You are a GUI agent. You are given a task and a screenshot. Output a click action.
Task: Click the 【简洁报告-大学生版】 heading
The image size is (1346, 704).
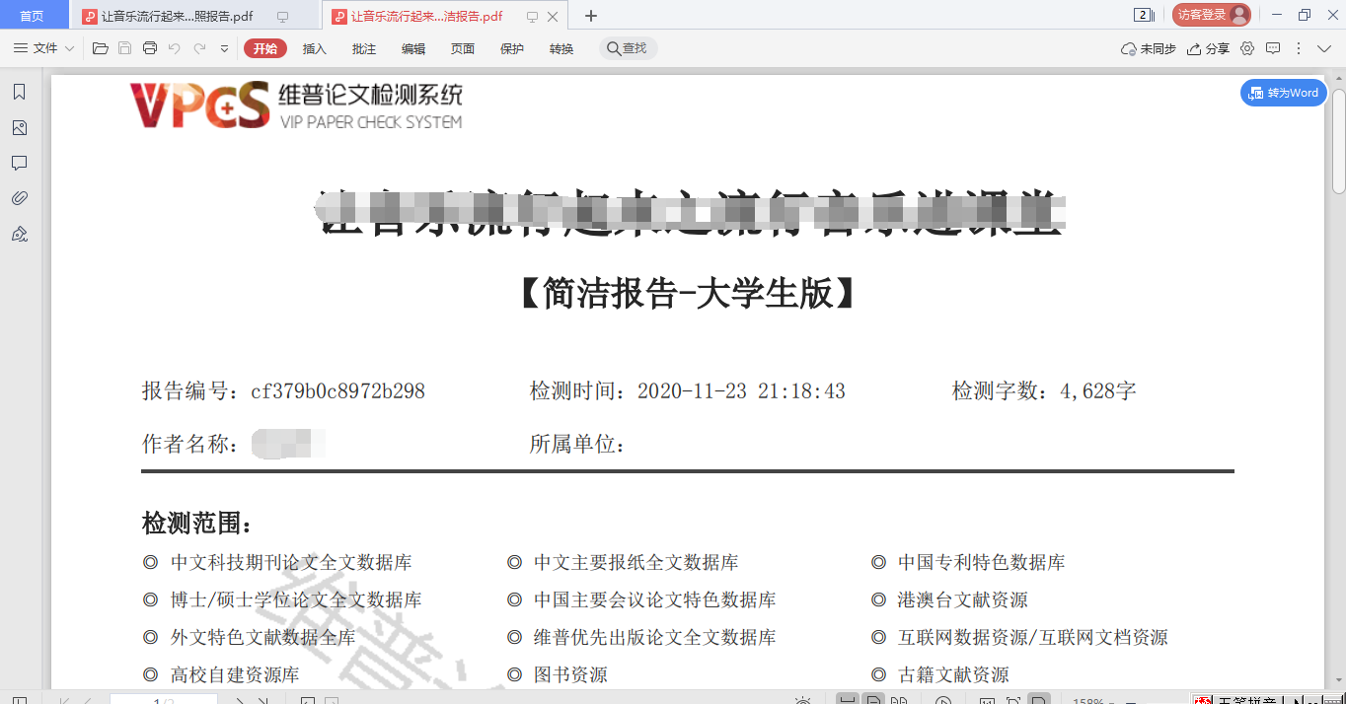(688, 294)
